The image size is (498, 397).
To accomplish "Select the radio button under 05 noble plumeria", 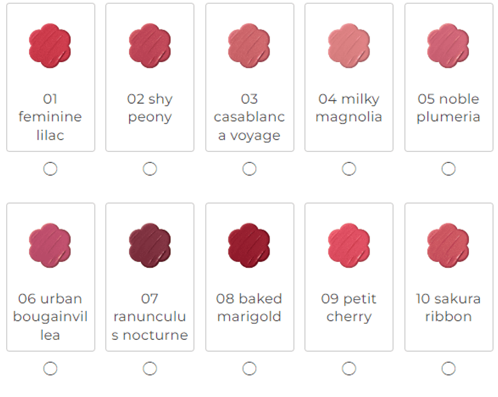I will pos(448,169).
